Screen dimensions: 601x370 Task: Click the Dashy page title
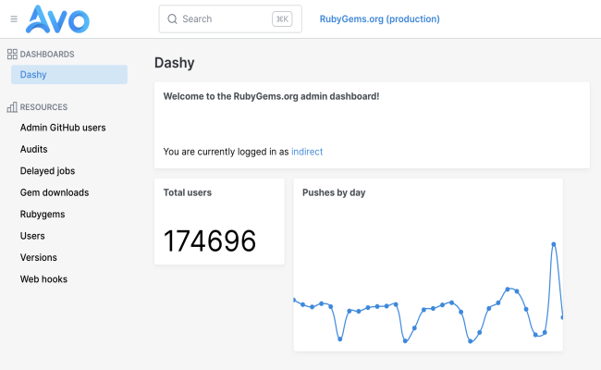pyautogui.click(x=175, y=63)
